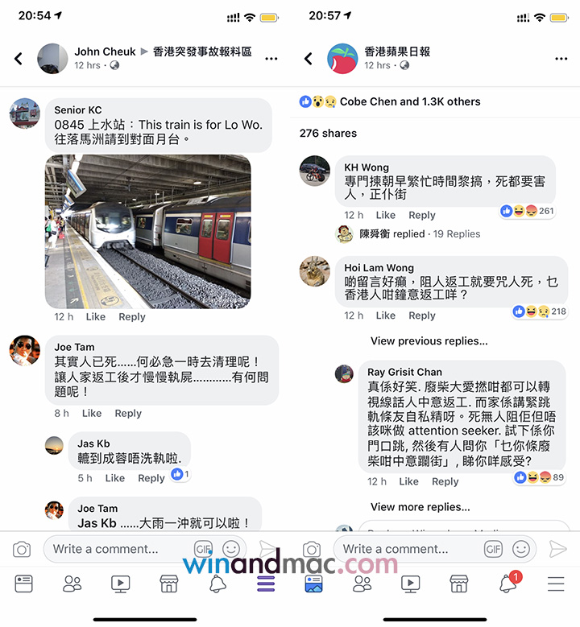Send comment with right paper-plane icon
This screenshot has height=627, width=580.
[x=557, y=549]
